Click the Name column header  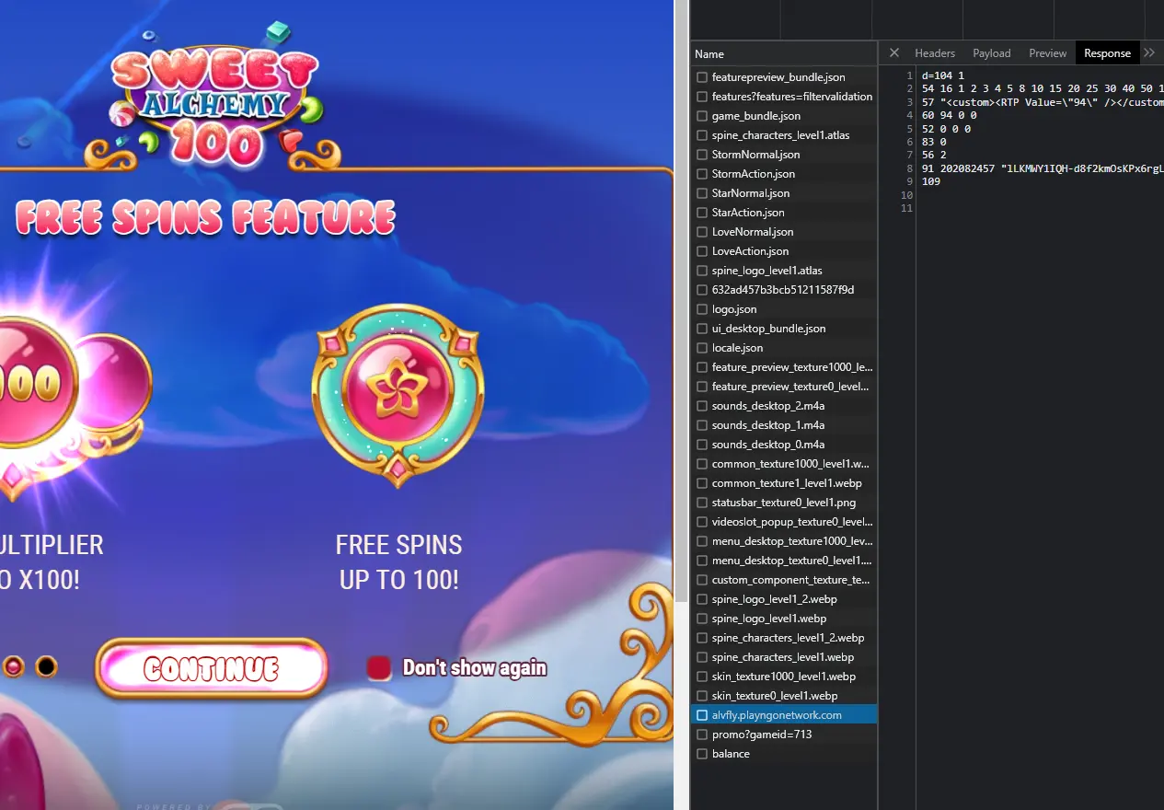point(783,54)
